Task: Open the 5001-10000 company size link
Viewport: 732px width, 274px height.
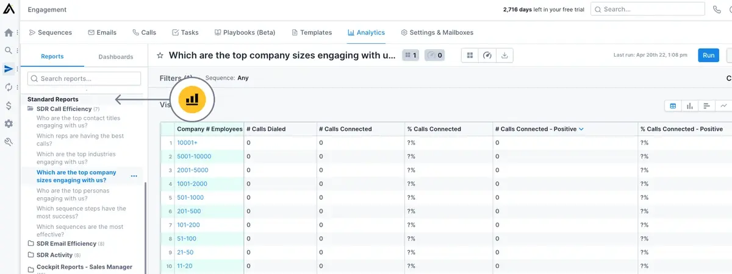Action: pos(193,156)
